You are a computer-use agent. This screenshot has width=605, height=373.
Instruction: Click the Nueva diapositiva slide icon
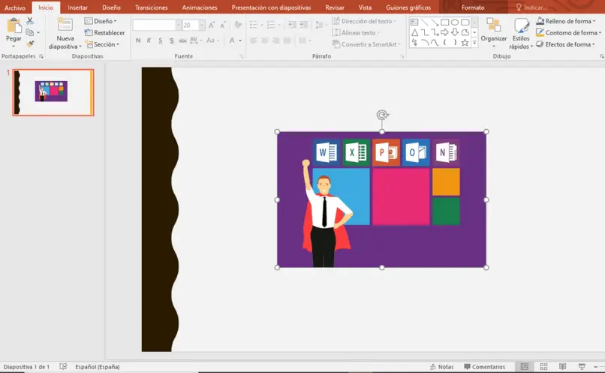pyautogui.click(x=65, y=26)
